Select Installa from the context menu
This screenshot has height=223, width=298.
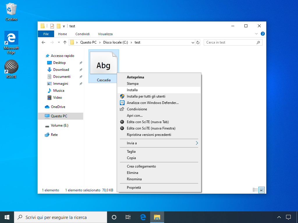(x=132, y=90)
